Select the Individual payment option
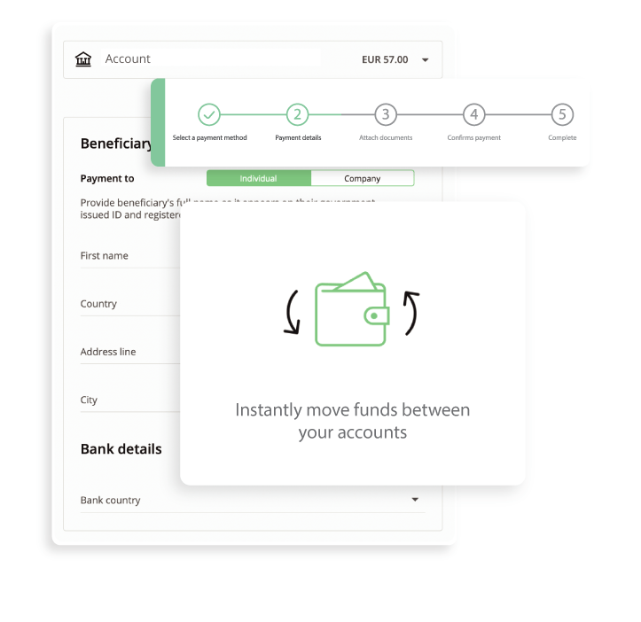The width and height of the screenshot is (641, 622). [258, 178]
